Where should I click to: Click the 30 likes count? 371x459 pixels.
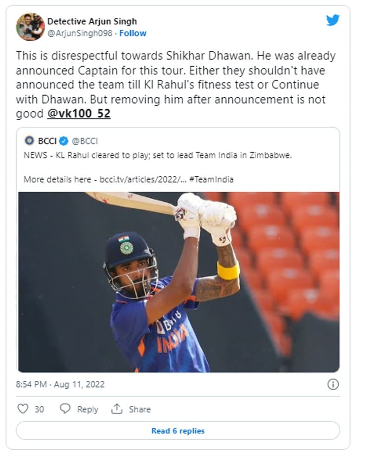click(x=39, y=409)
